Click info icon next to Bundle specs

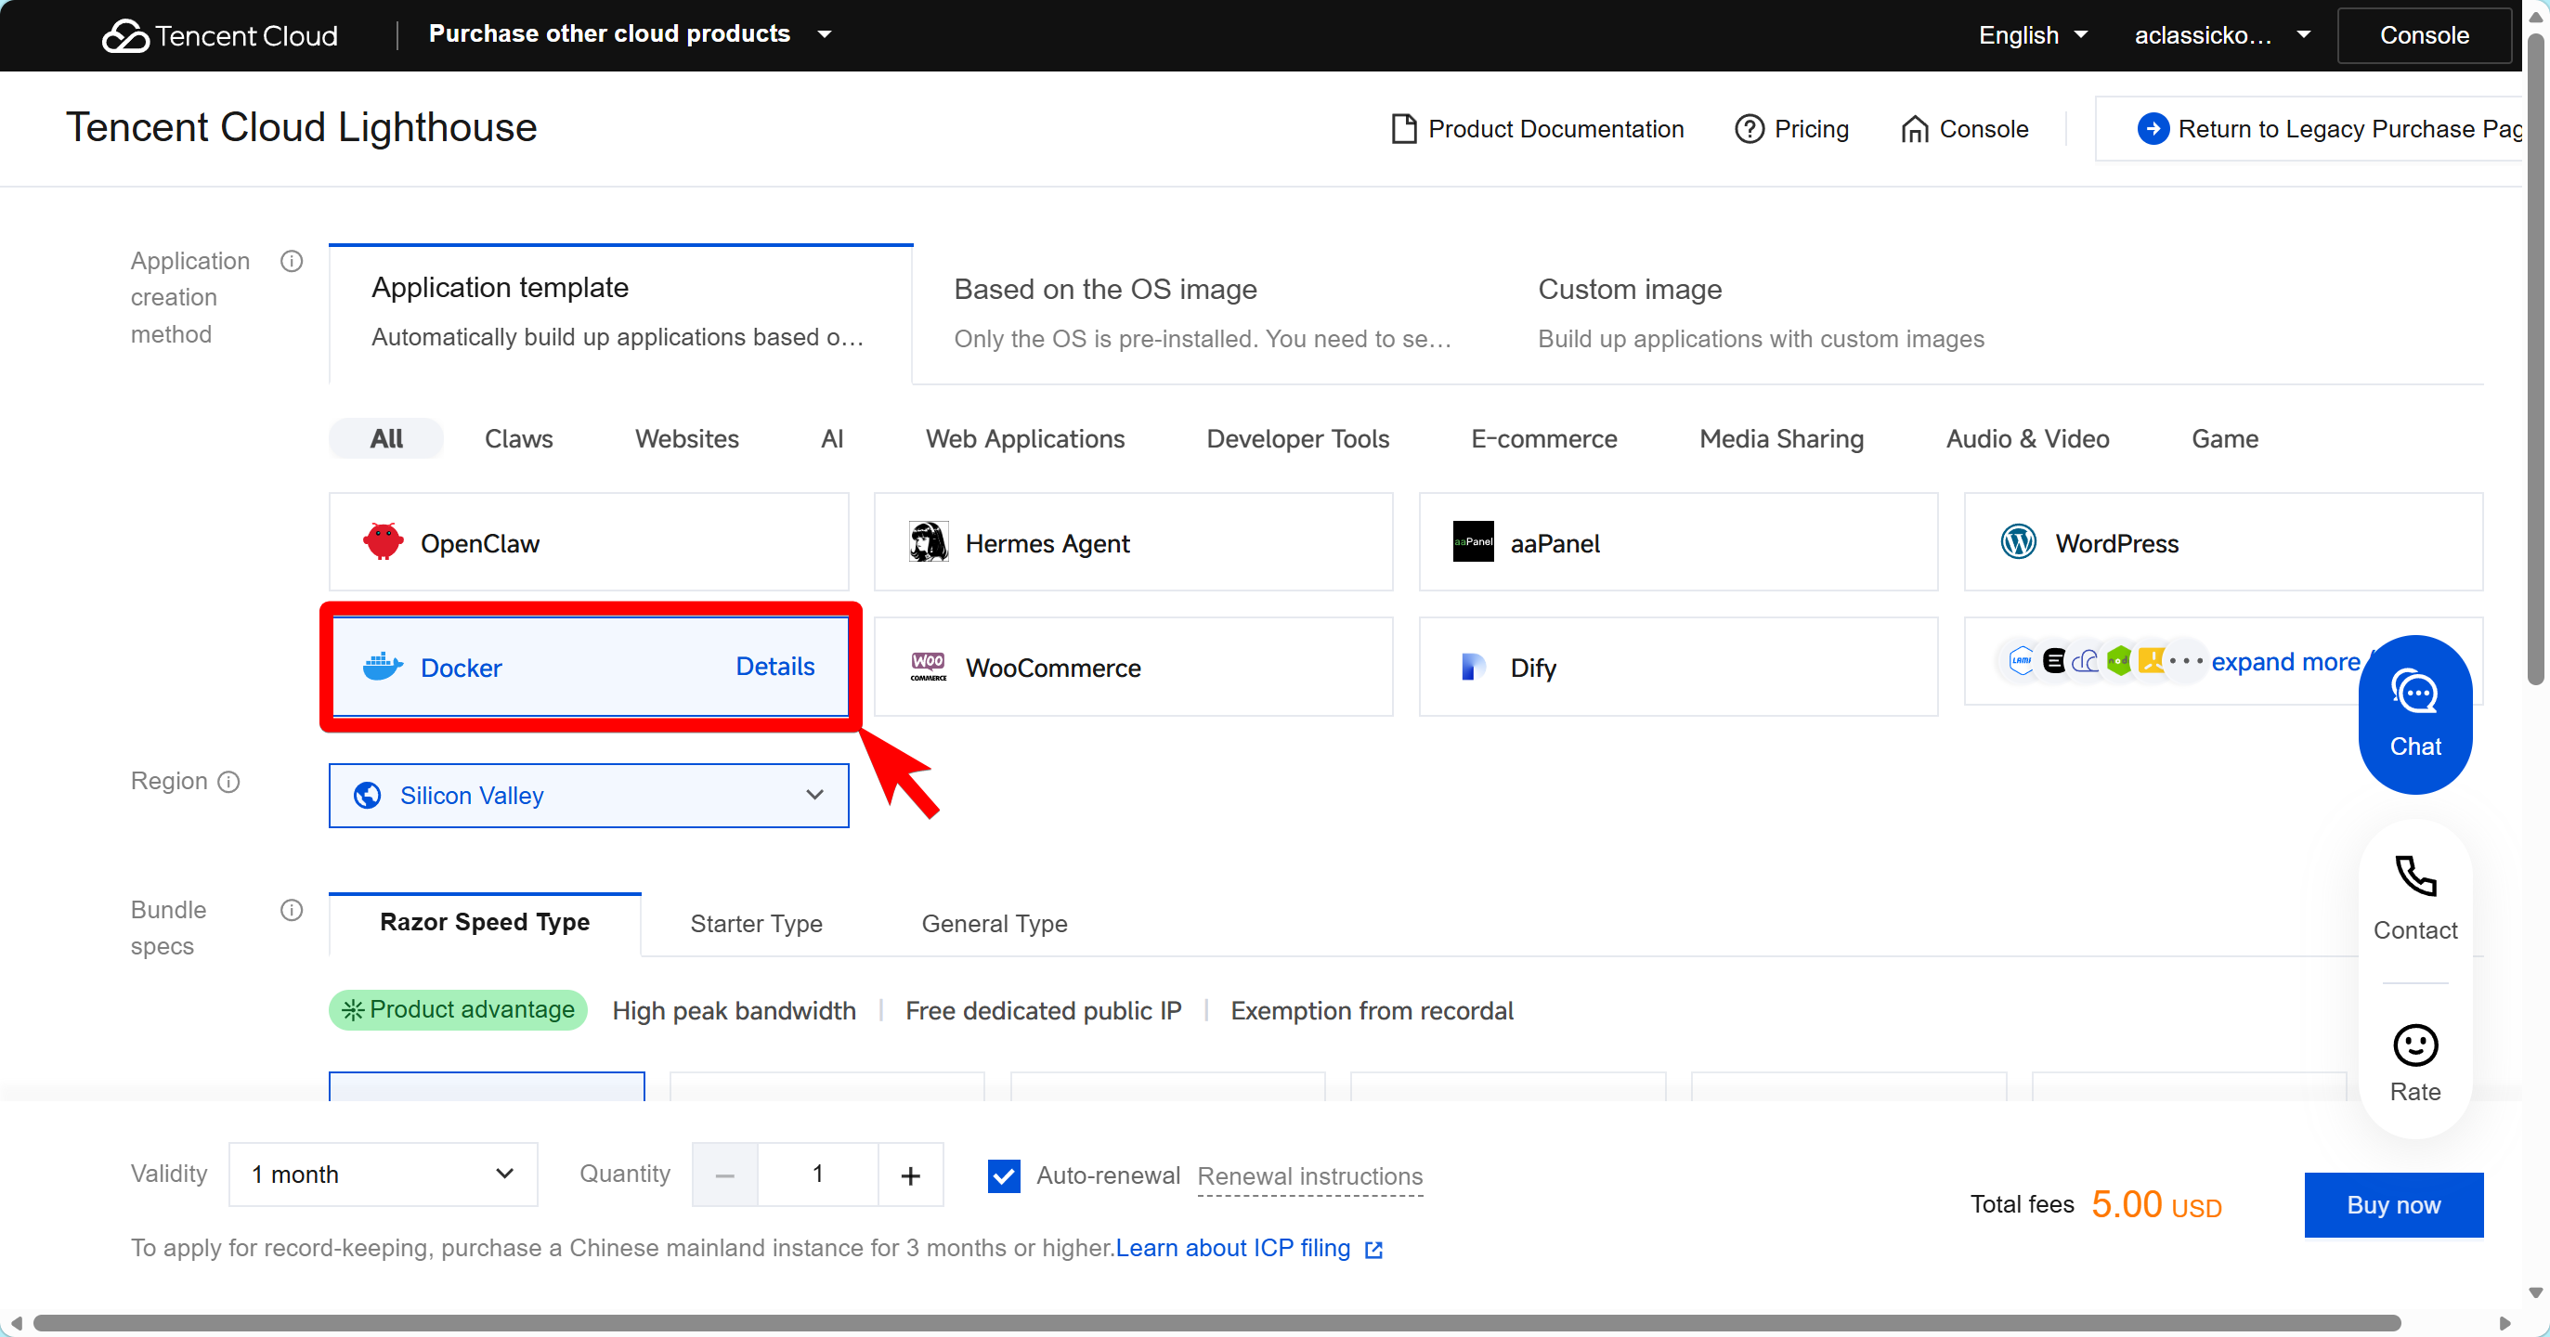click(x=291, y=910)
